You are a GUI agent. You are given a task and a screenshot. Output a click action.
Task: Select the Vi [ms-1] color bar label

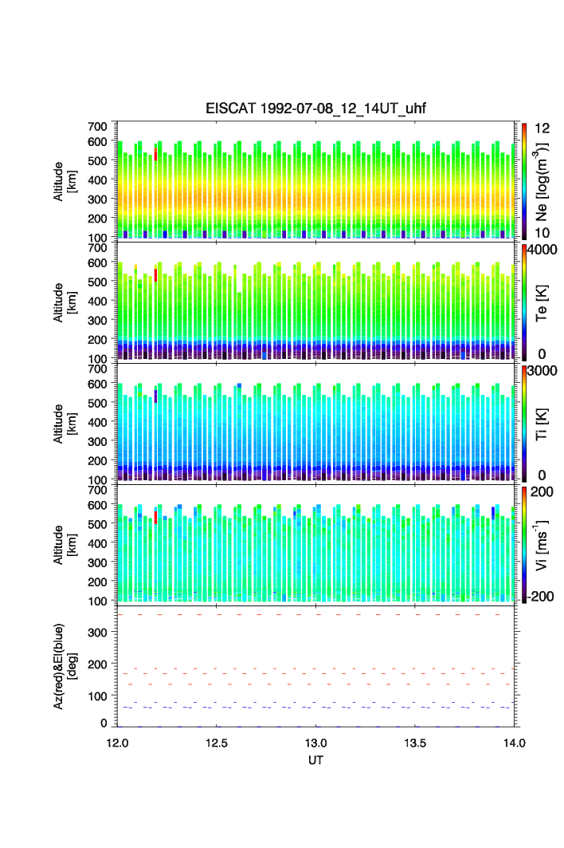(x=542, y=545)
